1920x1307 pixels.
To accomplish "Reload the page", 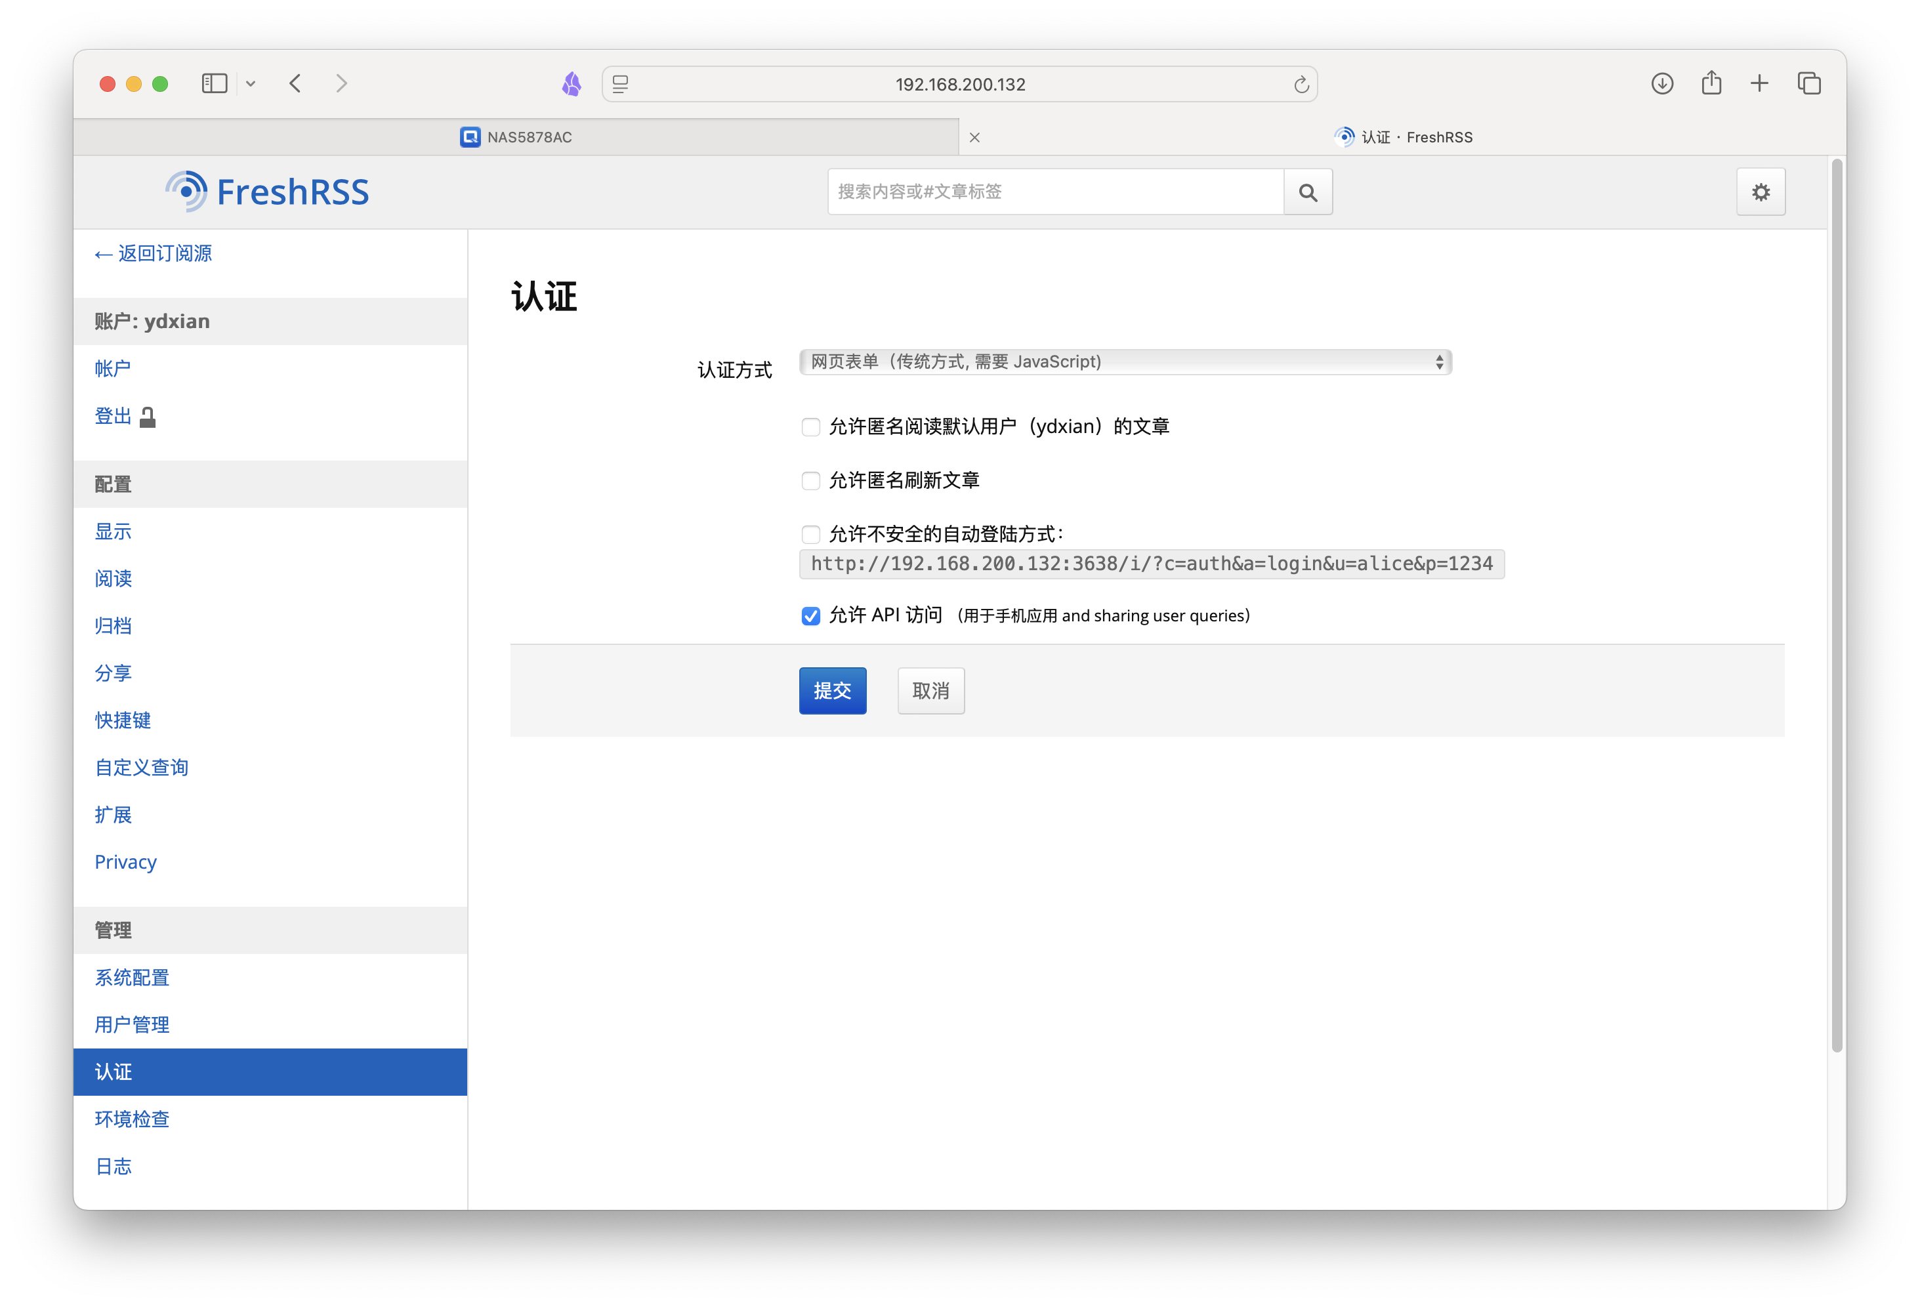I will tap(1301, 84).
